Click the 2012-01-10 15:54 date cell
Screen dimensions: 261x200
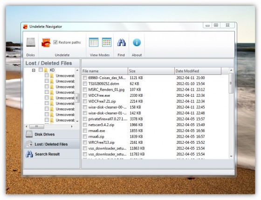pyautogui.click(x=191, y=84)
